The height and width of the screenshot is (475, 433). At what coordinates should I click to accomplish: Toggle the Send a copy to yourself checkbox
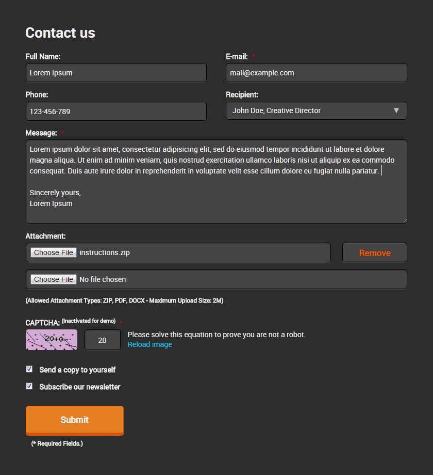point(29,369)
